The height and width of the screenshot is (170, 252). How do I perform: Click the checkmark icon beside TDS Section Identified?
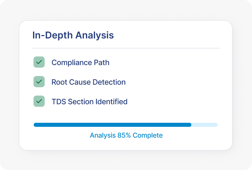pyautogui.click(x=39, y=101)
